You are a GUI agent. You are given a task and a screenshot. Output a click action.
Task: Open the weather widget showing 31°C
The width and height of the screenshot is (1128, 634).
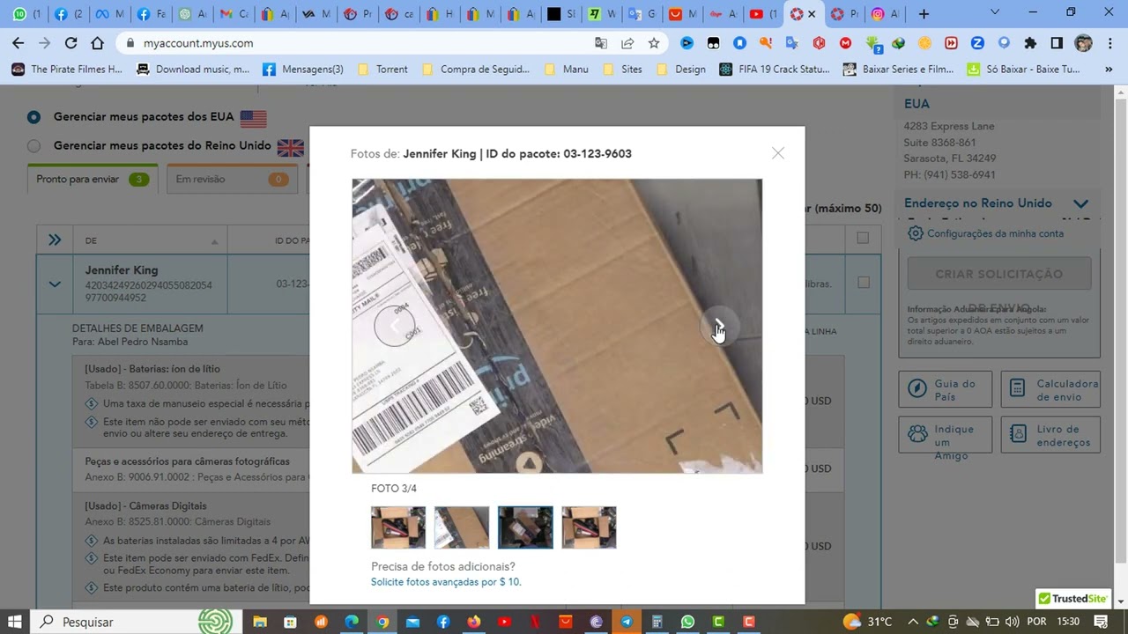tap(868, 622)
